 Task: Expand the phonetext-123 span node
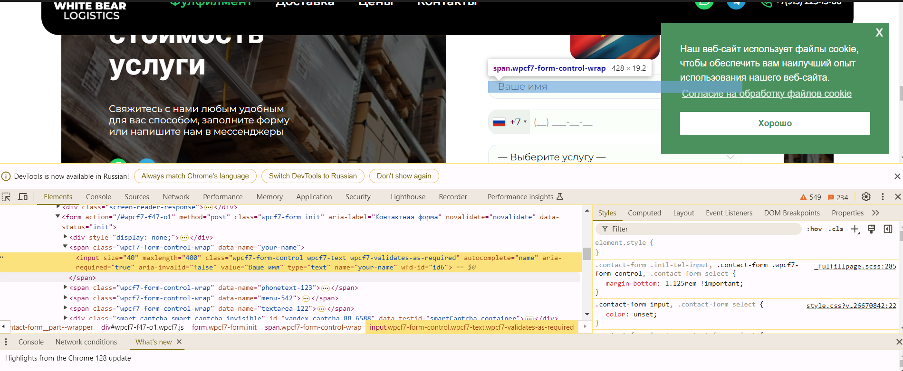pyautogui.click(x=66, y=288)
